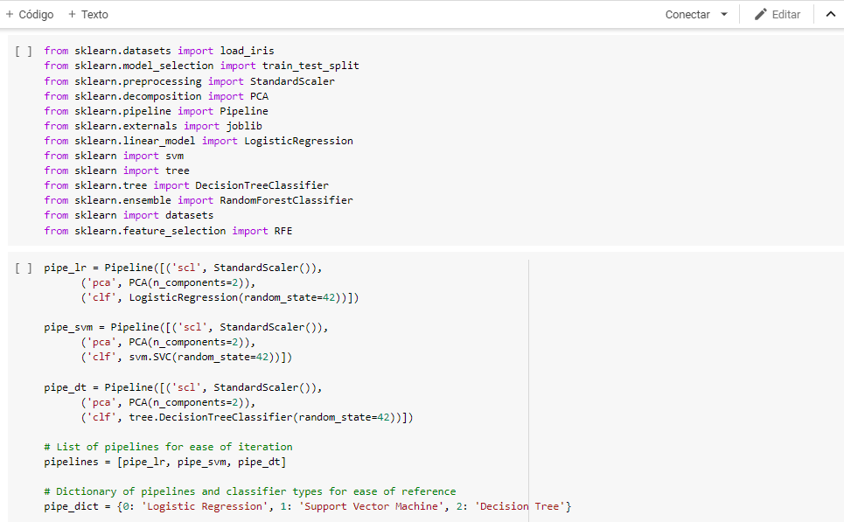The image size is (844, 522).
Task: Click the pipe_dict definition line
Action: [307, 506]
